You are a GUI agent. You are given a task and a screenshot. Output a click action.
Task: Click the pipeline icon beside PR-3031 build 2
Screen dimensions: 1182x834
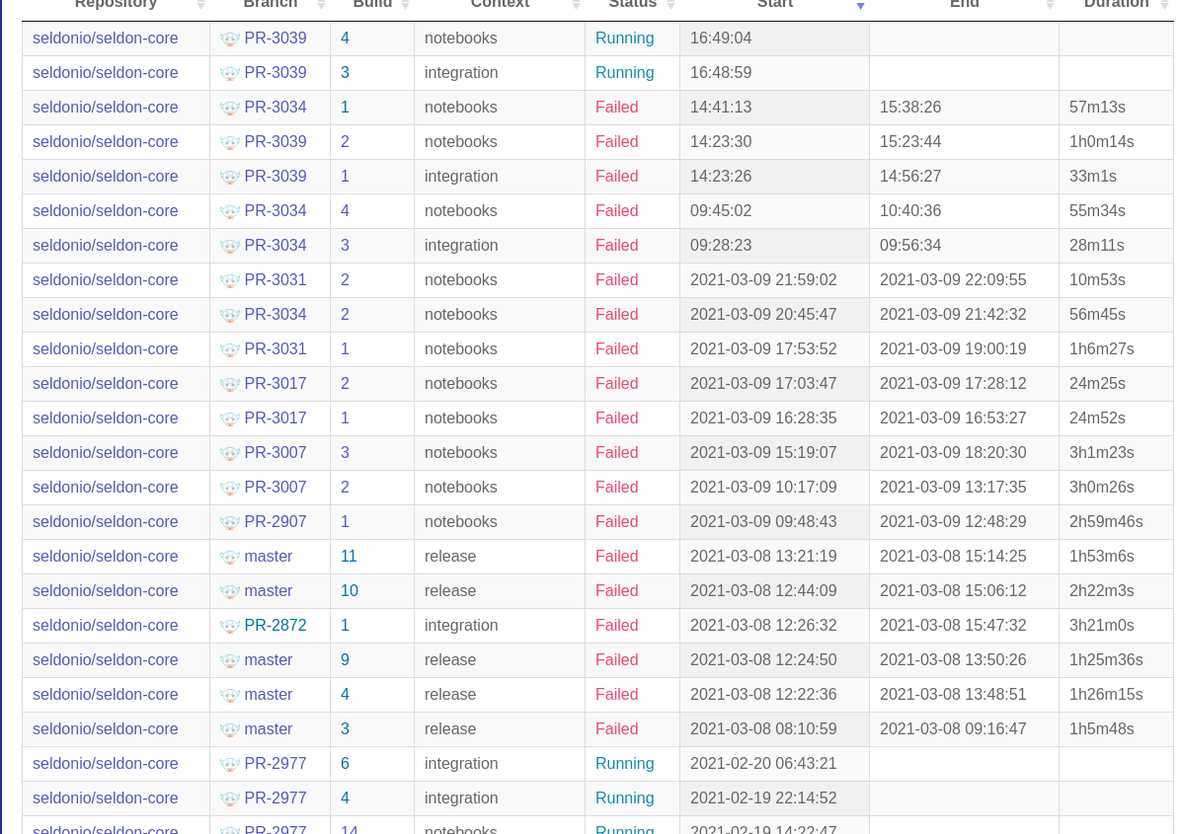(230, 281)
